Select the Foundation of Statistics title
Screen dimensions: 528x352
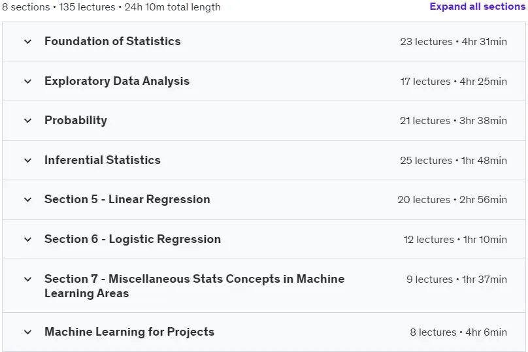coord(112,41)
